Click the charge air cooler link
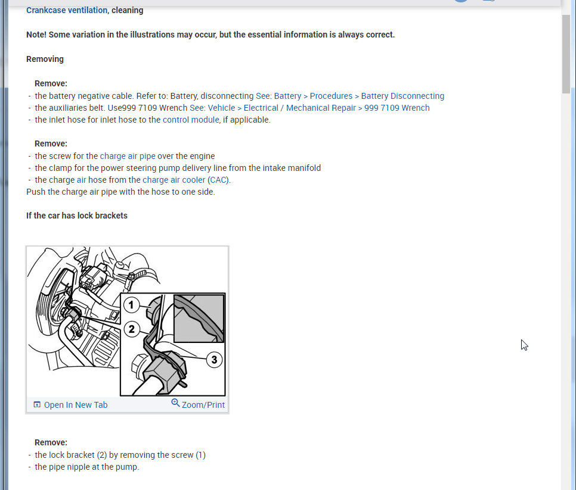This screenshot has width=576, height=490. pos(174,180)
